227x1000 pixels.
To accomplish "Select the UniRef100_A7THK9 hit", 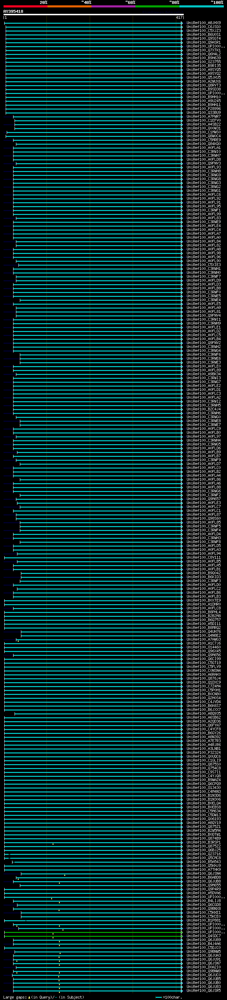I will coord(204,869).
